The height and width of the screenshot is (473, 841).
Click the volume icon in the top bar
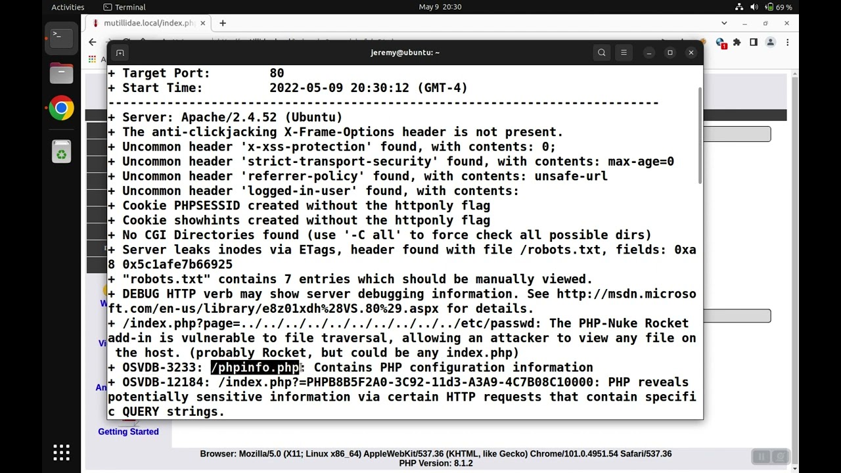[x=754, y=7]
